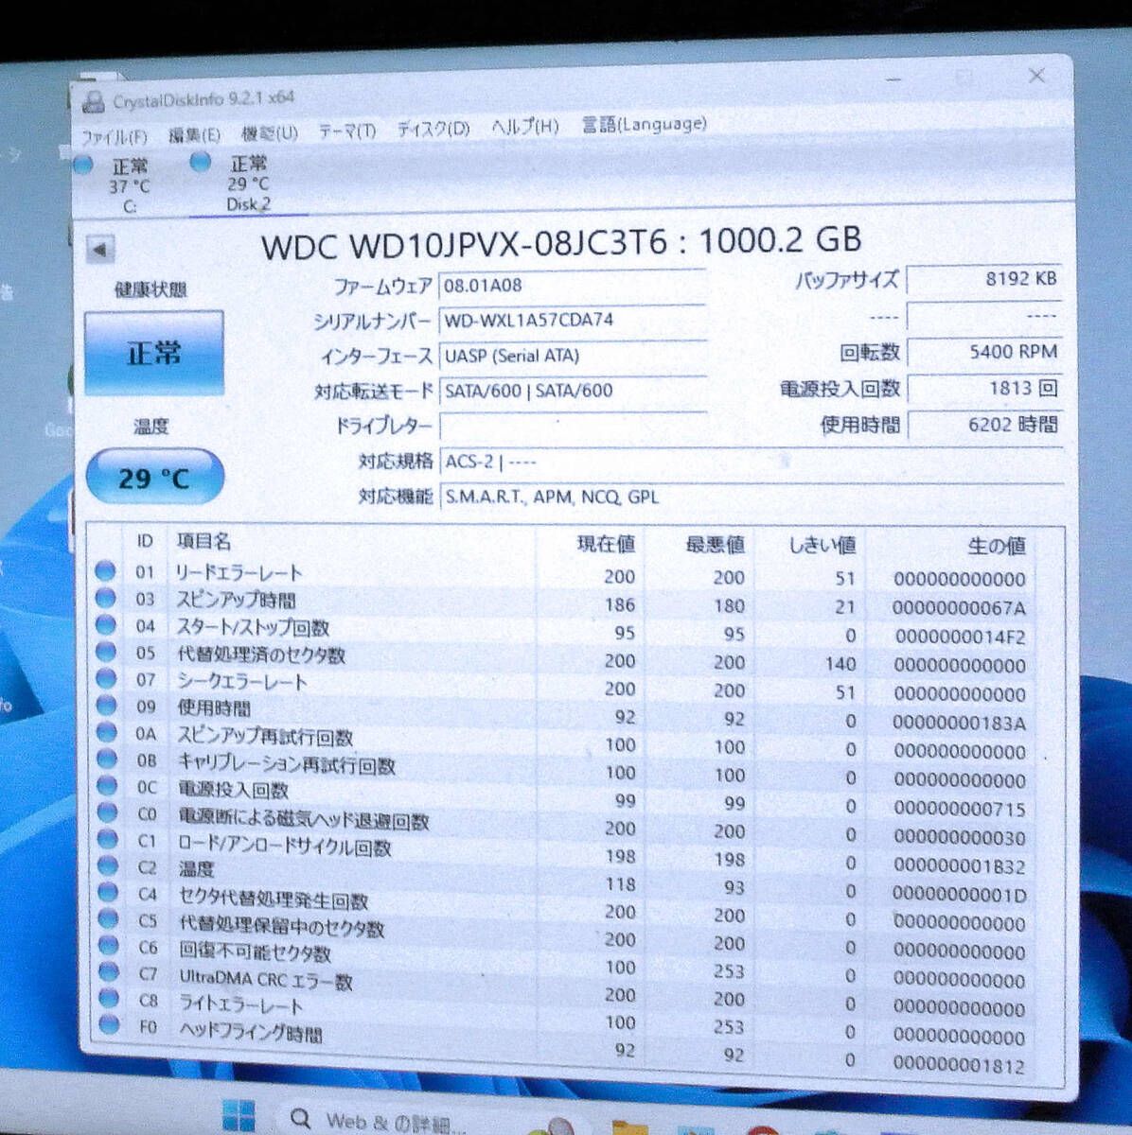Click the 29 °C temperature button
The image size is (1132, 1135).
click(154, 478)
